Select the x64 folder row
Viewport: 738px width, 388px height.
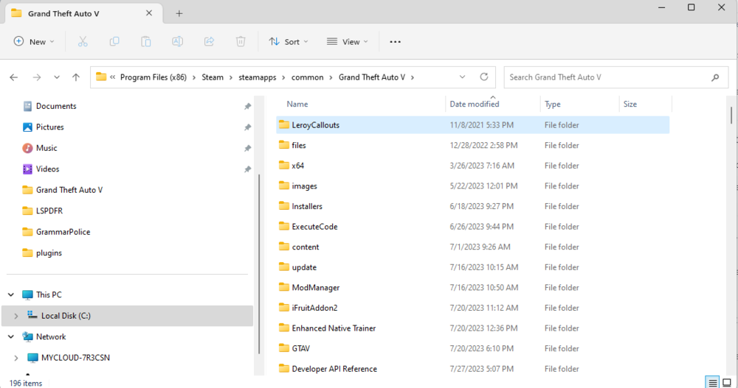[472, 166]
